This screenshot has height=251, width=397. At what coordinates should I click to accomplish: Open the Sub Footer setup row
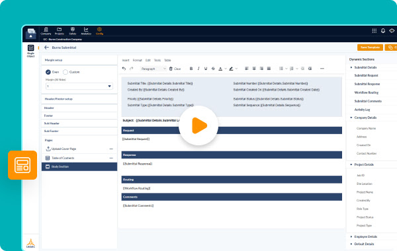[79, 131]
